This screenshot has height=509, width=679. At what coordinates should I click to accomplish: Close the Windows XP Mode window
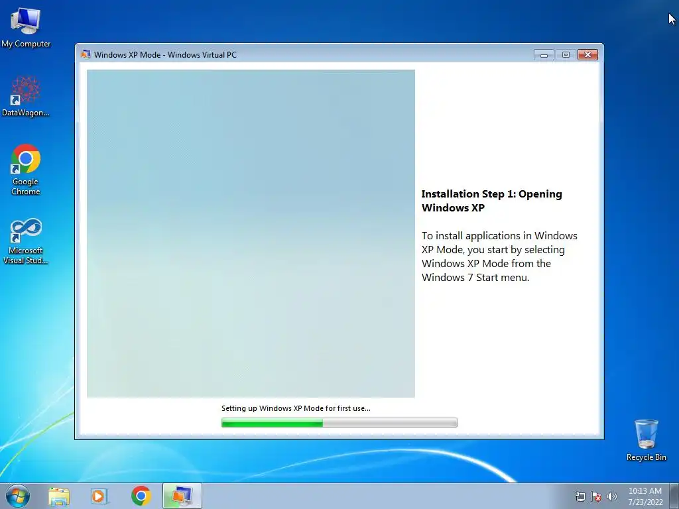(587, 54)
